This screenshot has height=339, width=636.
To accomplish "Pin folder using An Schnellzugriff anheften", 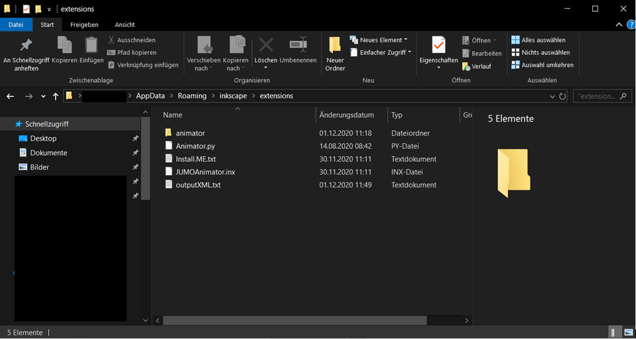I will 26,53.
